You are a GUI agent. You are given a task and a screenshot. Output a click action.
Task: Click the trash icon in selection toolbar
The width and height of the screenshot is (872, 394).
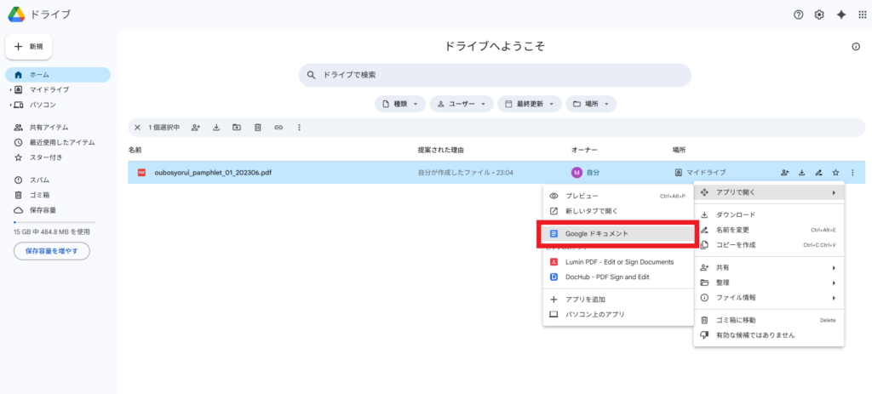click(257, 128)
